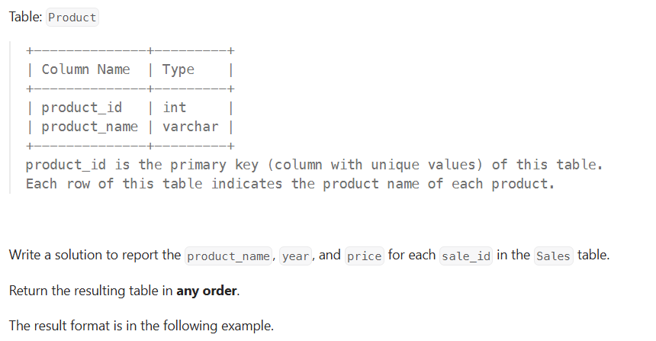Click the Sales inline code tag
The width and height of the screenshot is (656, 341).
coord(553,256)
